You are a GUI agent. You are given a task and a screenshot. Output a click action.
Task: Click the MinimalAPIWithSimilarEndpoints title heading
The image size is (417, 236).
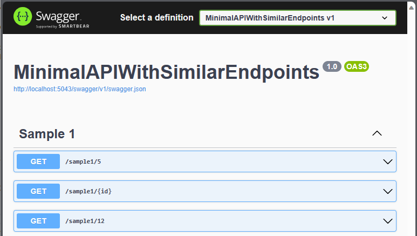166,72
